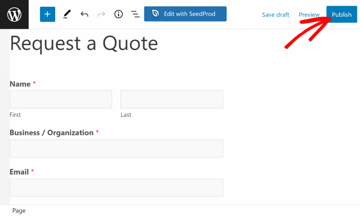Click into the Email input field

point(116,188)
